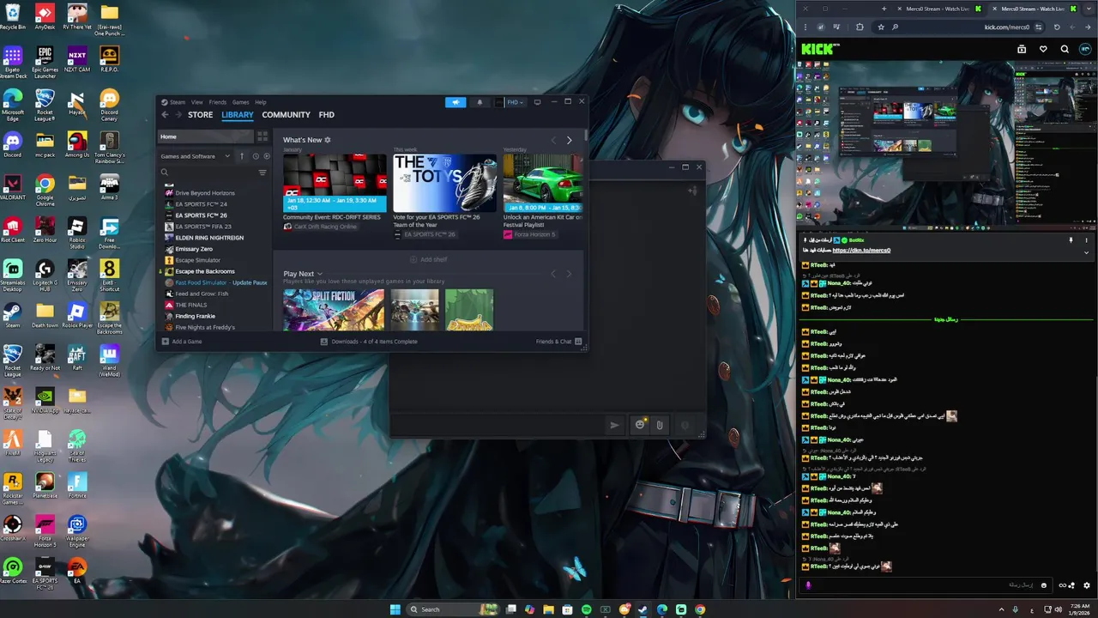This screenshot has height=618, width=1098.
Task: Click Steam's forward navigation arrow
Action: pos(178,115)
